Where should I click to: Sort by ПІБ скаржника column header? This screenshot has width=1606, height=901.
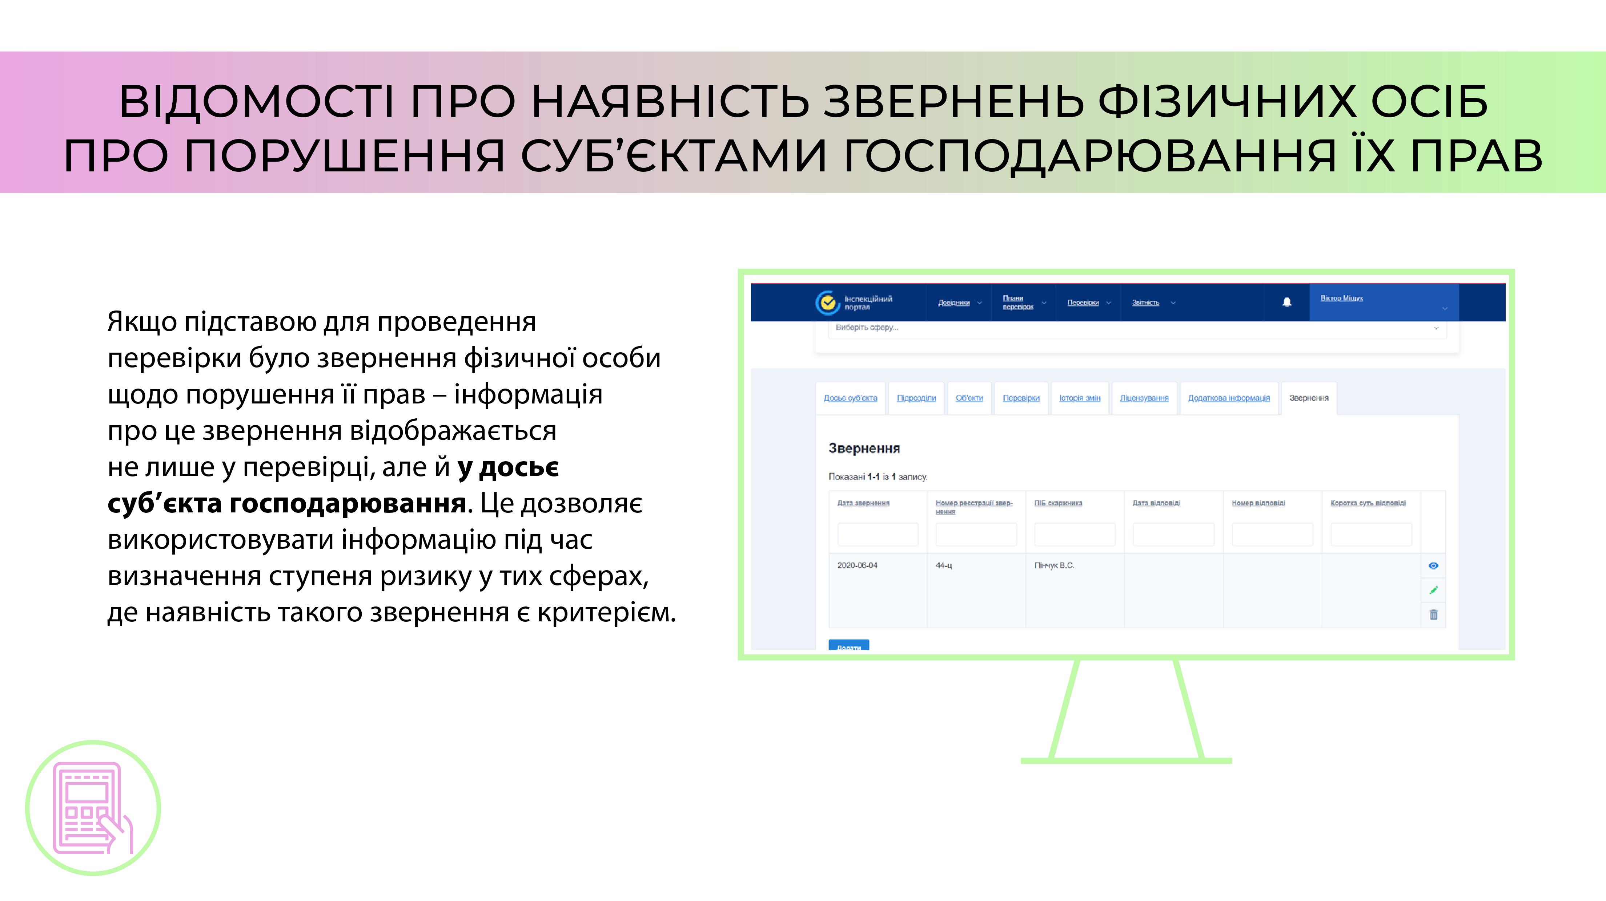[1058, 503]
